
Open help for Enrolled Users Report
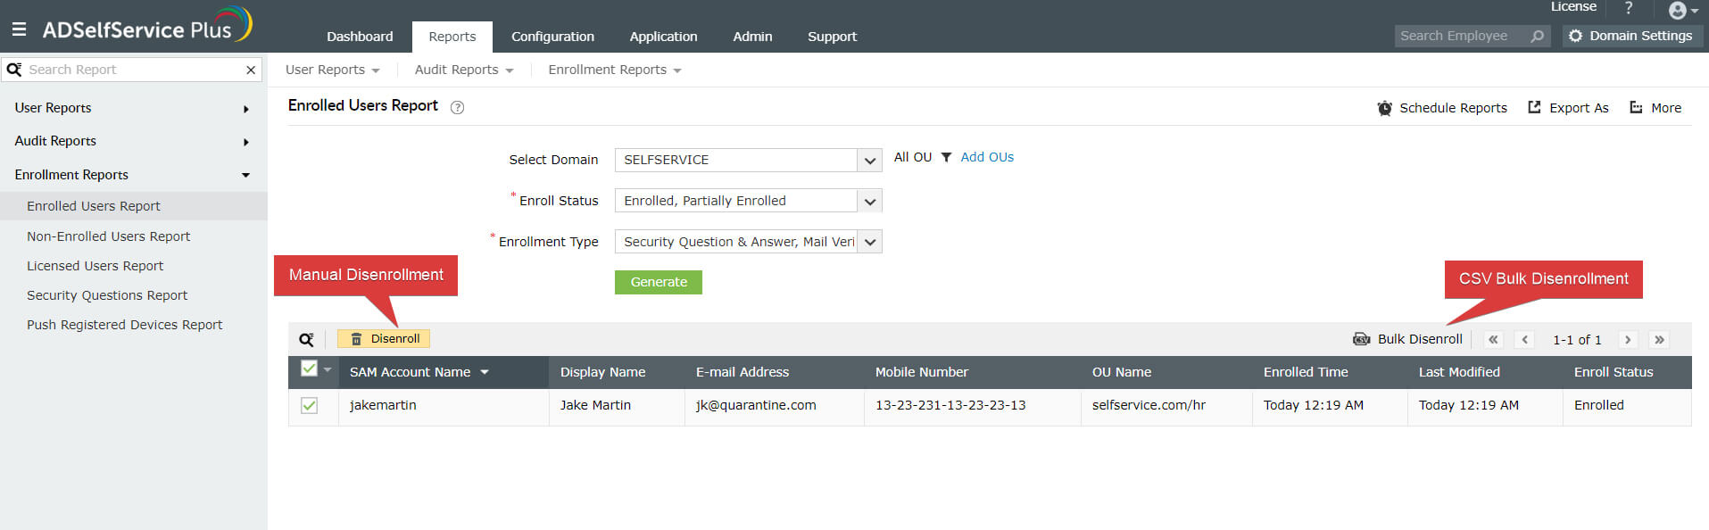[x=457, y=107]
